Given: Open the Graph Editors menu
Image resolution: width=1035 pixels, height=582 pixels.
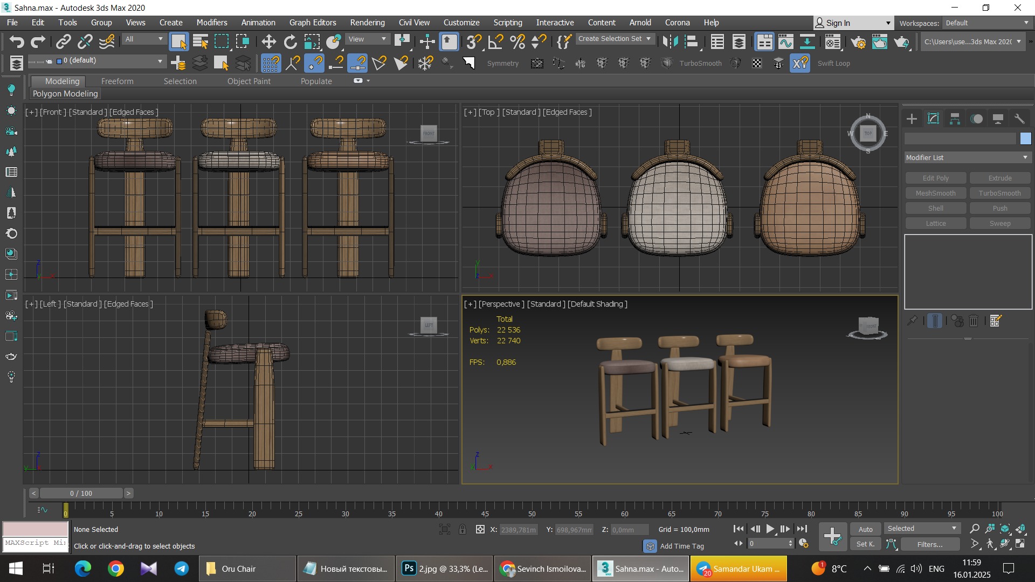Looking at the screenshot, I should 313,23.
